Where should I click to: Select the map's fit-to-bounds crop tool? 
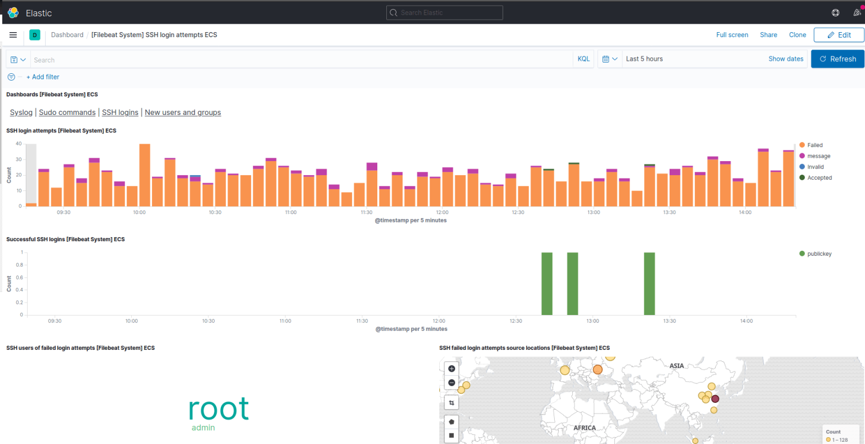tap(451, 402)
